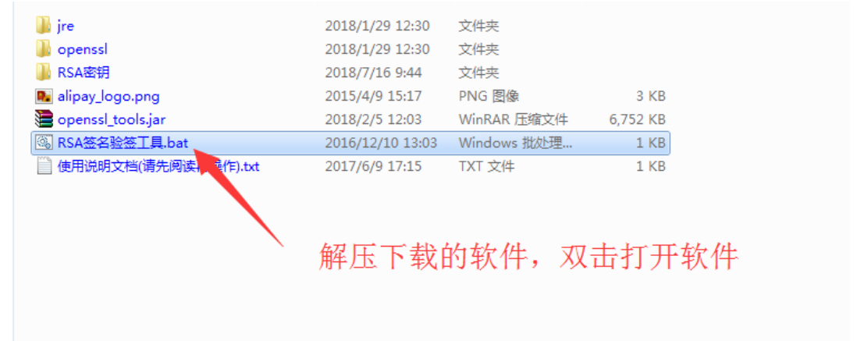Click the RSA密钥 folder name
Viewport: 857px width, 341px height.
pyautogui.click(x=84, y=72)
